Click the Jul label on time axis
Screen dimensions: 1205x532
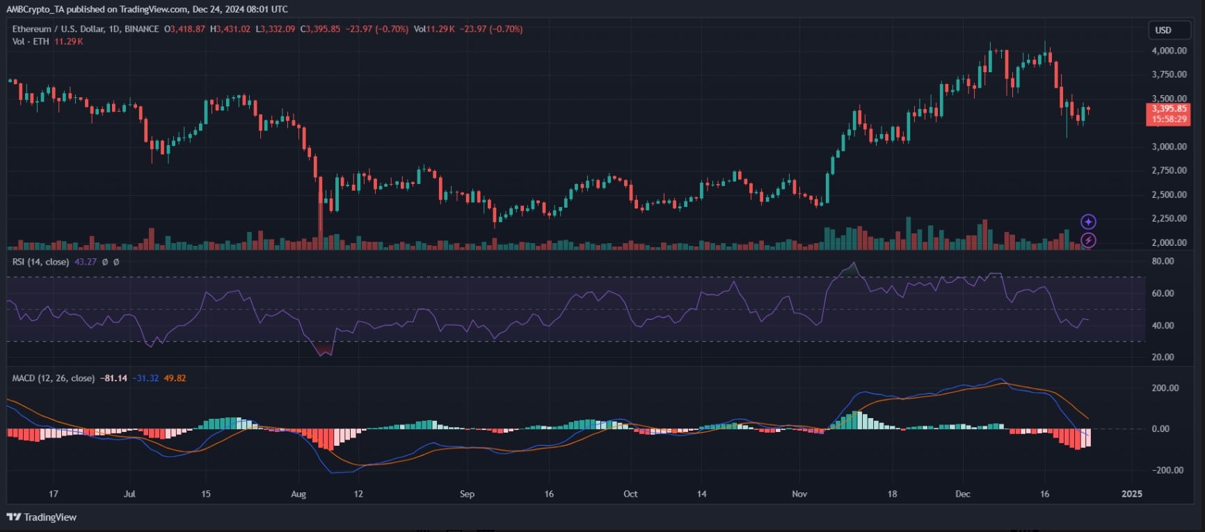(x=129, y=494)
